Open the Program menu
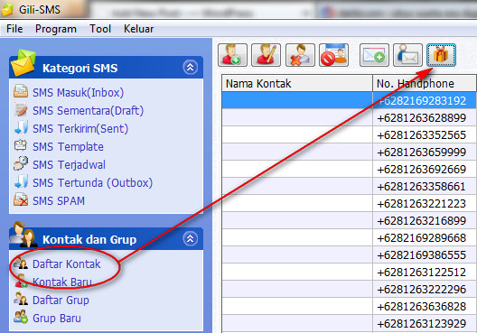 pos(56,29)
